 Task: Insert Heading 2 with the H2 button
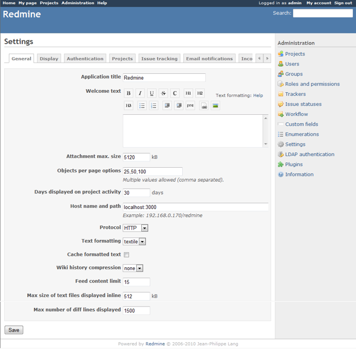pyautogui.click(x=200, y=93)
